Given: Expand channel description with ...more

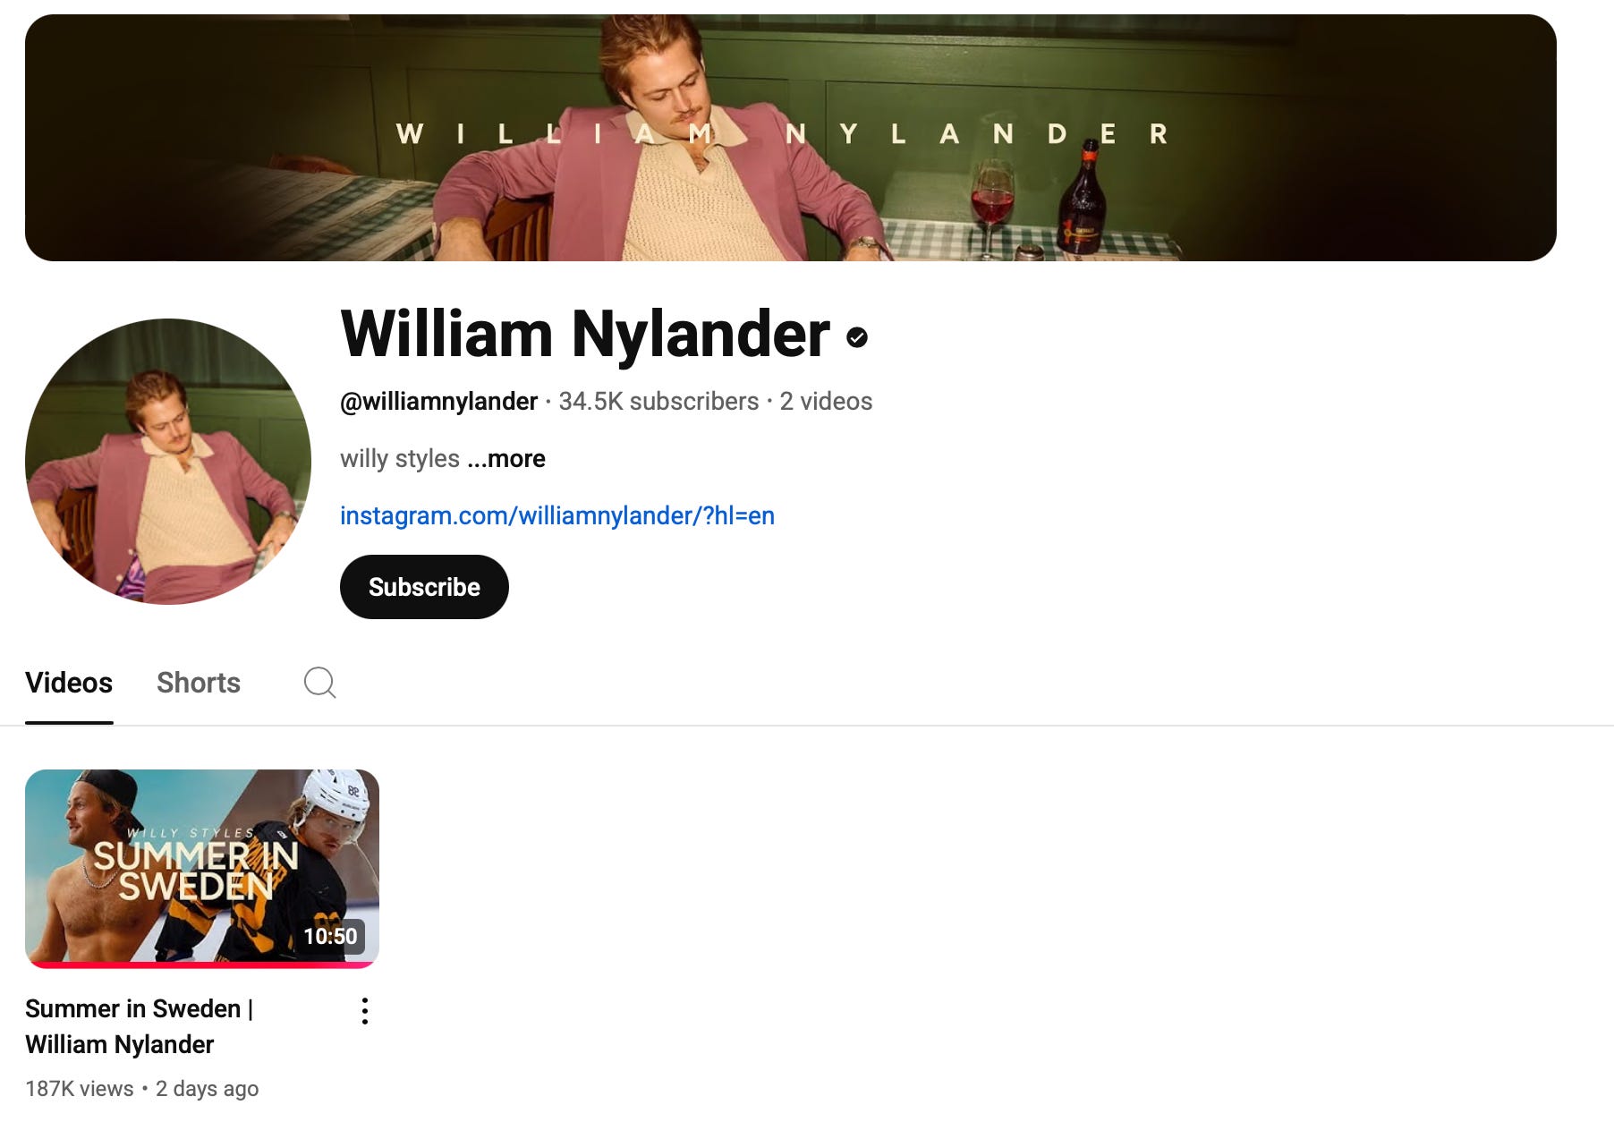Looking at the screenshot, I should [506, 459].
